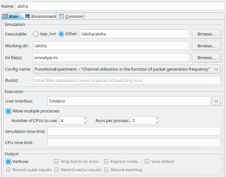
Task: Open the Config name dropdown
Action: [x=127, y=69]
